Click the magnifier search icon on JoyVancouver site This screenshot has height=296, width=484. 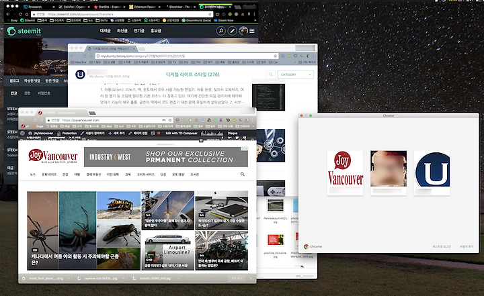click(x=243, y=175)
